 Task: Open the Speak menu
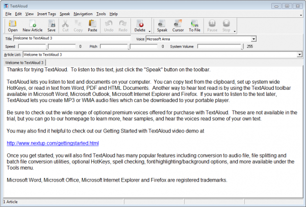pyautogui.click(x=65, y=14)
